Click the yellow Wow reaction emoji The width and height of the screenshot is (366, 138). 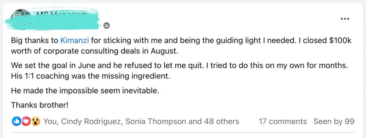click(36, 122)
